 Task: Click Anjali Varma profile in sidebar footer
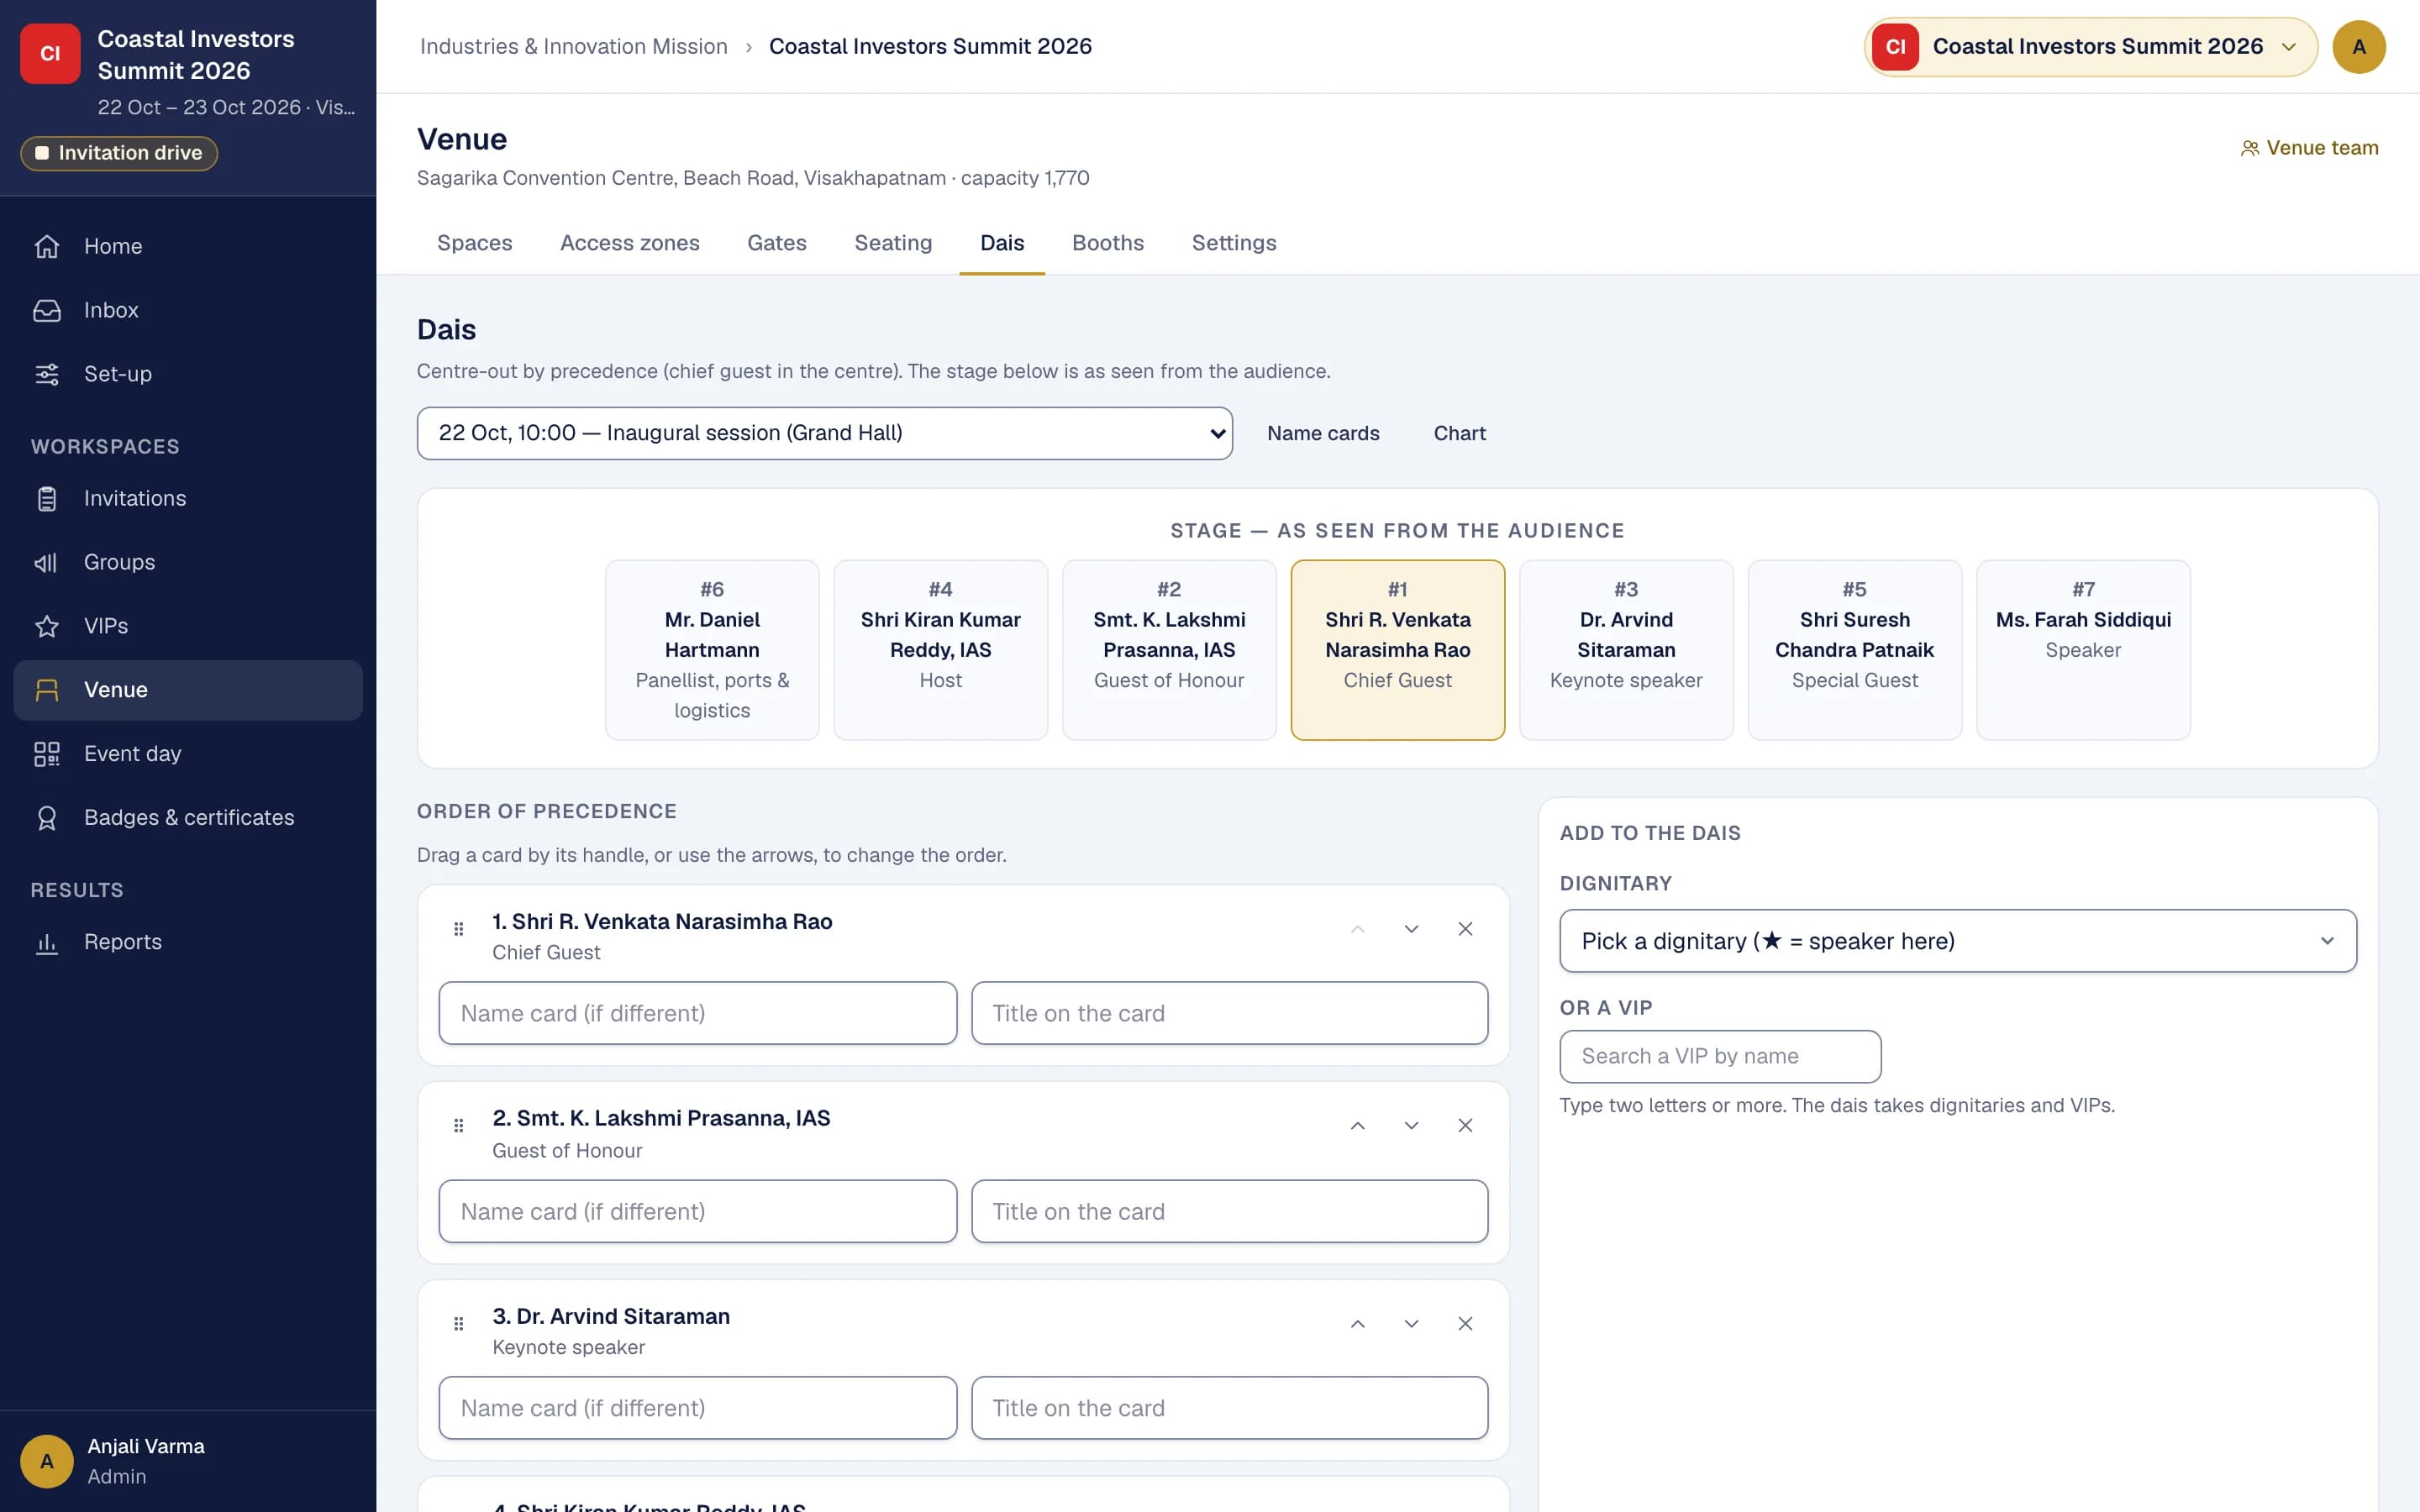pyautogui.click(x=188, y=1461)
